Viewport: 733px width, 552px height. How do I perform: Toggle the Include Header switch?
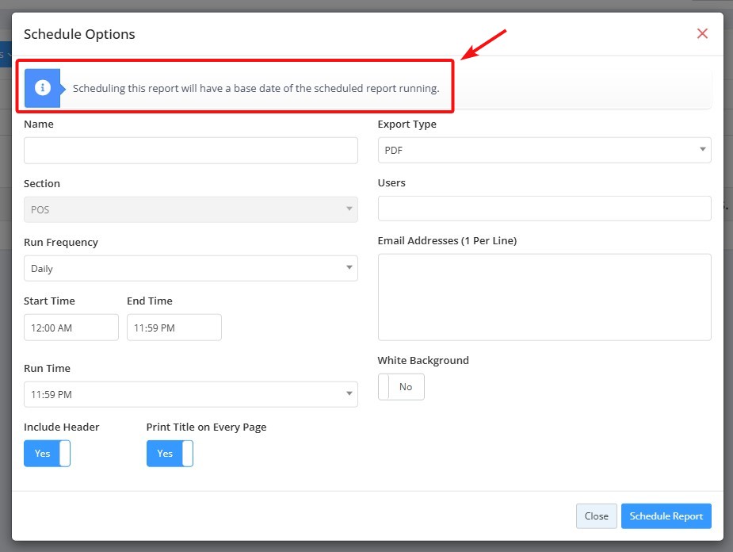[48, 454]
